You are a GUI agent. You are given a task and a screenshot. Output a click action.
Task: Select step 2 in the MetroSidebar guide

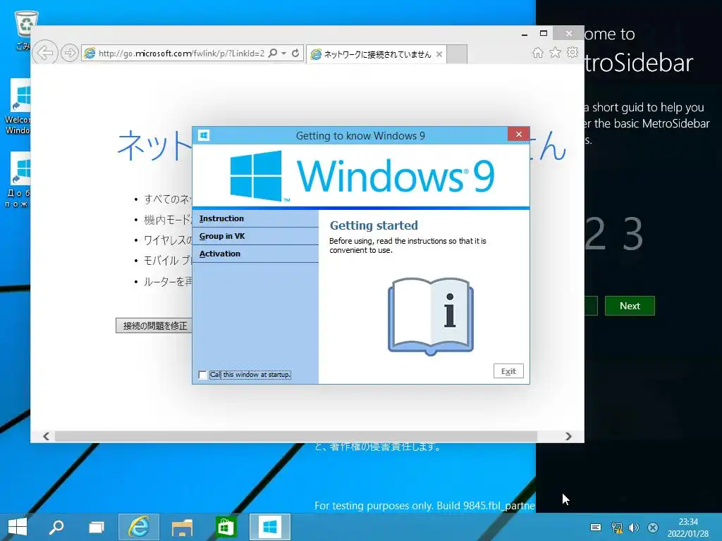click(x=595, y=234)
